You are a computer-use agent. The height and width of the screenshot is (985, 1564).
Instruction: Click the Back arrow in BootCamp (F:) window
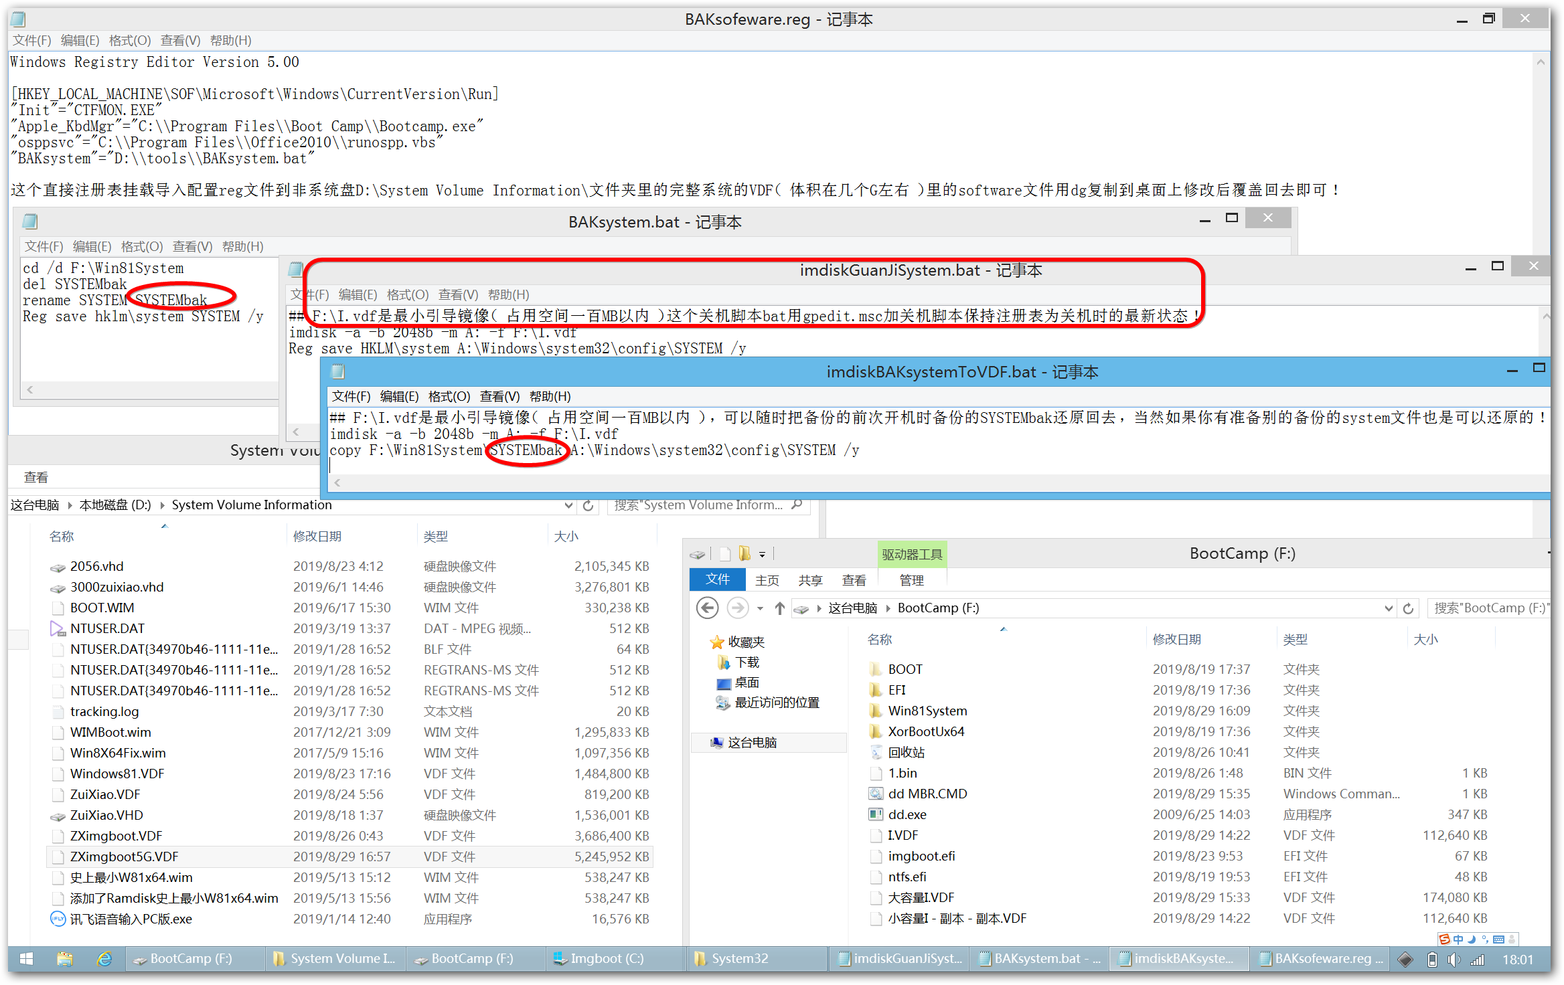[x=708, y=608]
